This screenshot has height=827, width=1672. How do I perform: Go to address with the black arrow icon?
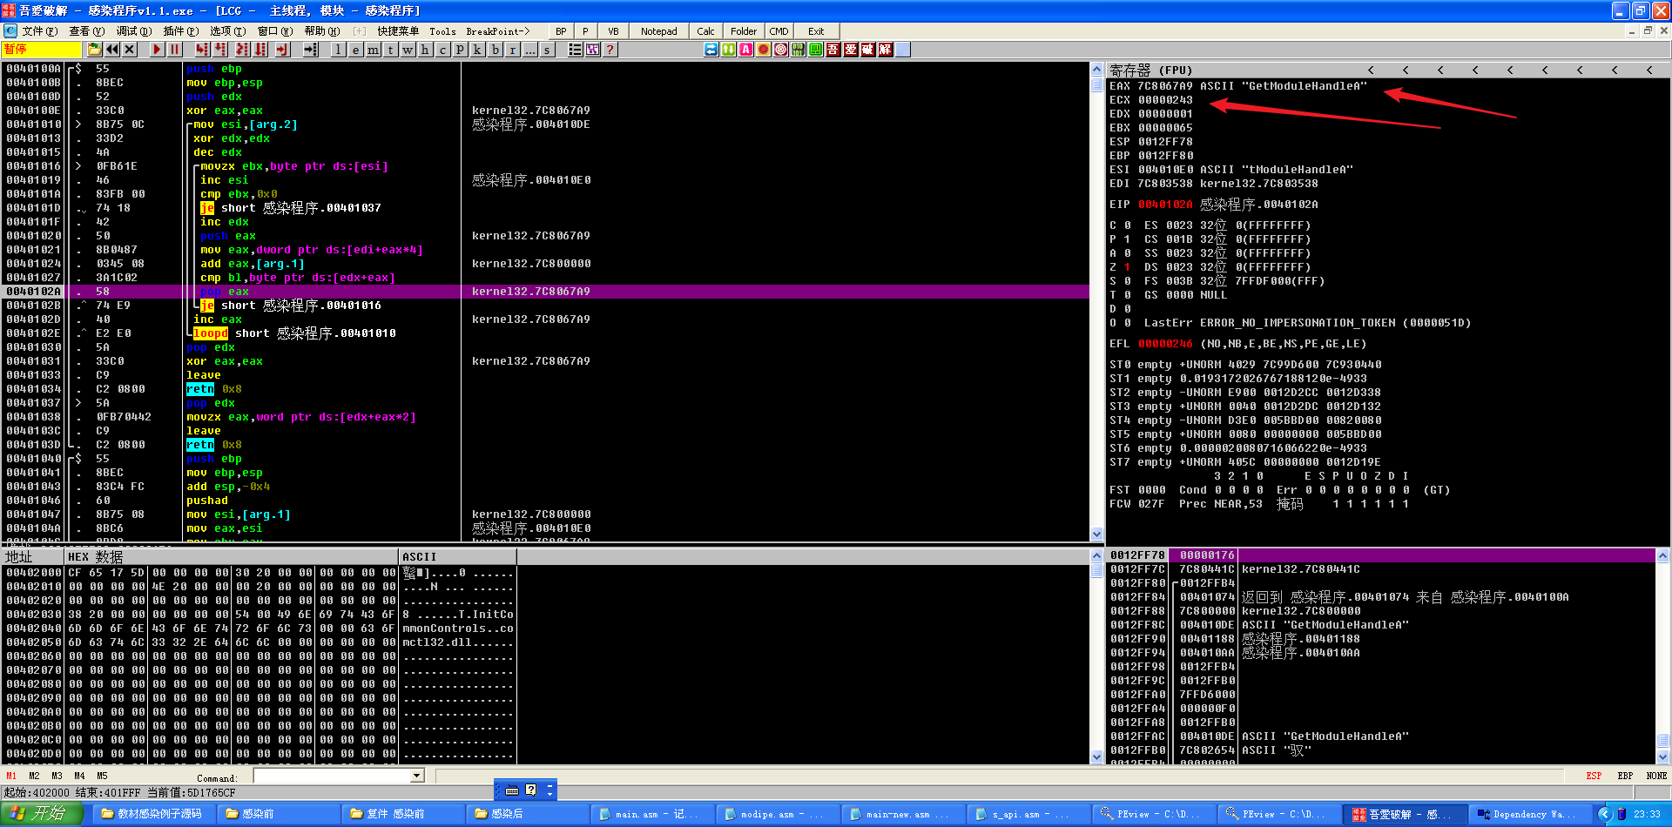click(x=310, y=50)
